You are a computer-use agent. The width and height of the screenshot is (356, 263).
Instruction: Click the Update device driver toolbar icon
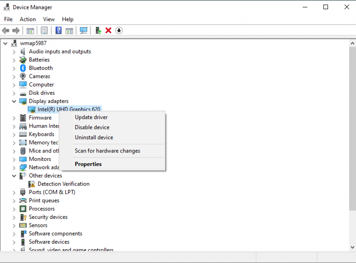[x=98, y=30]
